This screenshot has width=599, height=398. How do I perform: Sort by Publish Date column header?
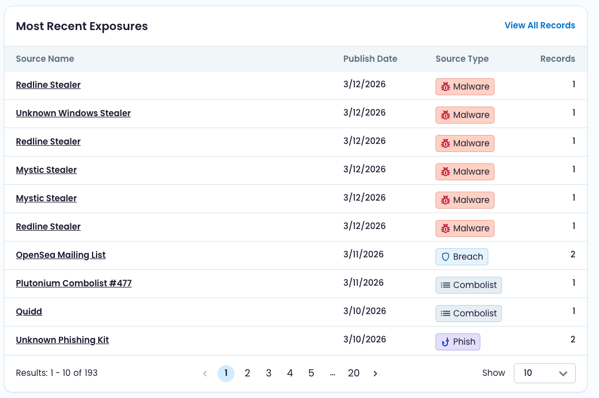tap(370, 59)
